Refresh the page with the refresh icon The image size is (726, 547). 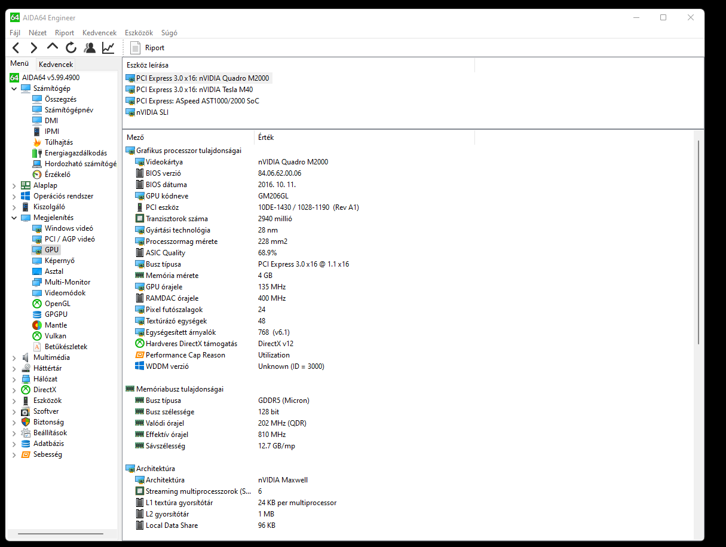click(71, 48)
